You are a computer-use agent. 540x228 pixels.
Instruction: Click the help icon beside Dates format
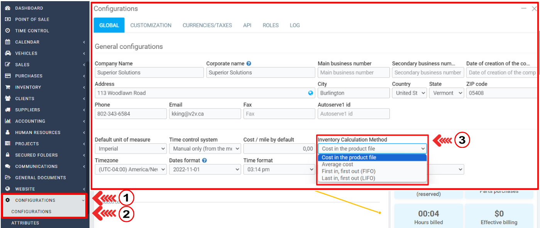click(205, 161)
